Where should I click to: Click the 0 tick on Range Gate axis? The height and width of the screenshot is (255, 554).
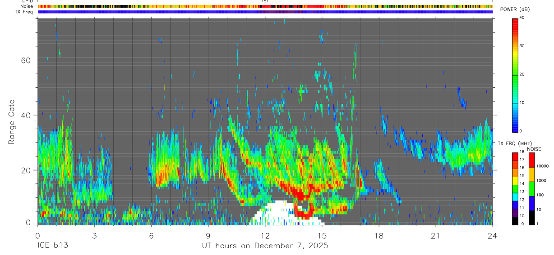[29, 223]
